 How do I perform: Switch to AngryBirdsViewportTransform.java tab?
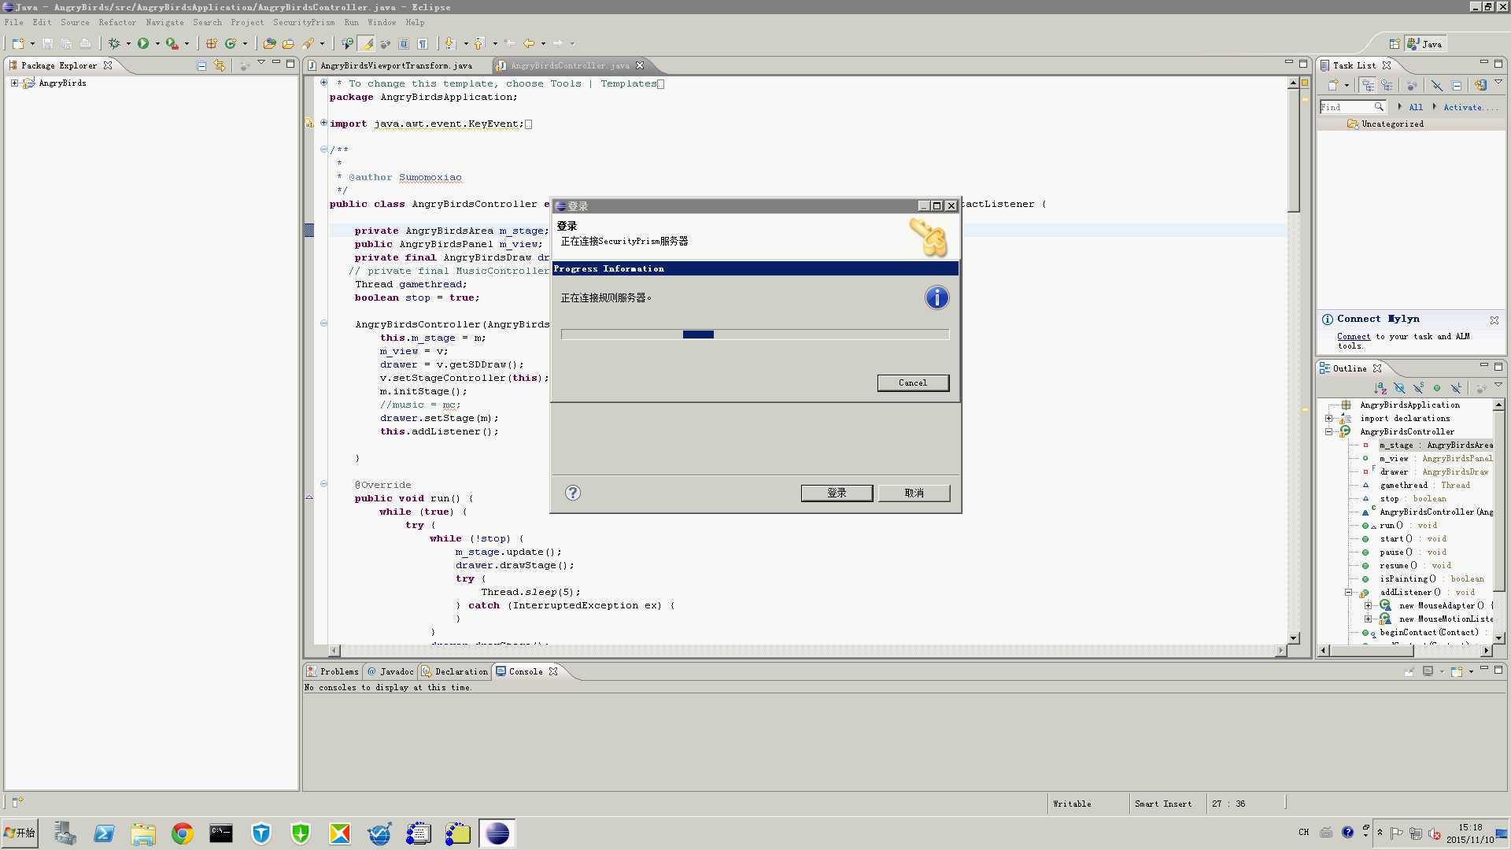(x=396, y=65)
